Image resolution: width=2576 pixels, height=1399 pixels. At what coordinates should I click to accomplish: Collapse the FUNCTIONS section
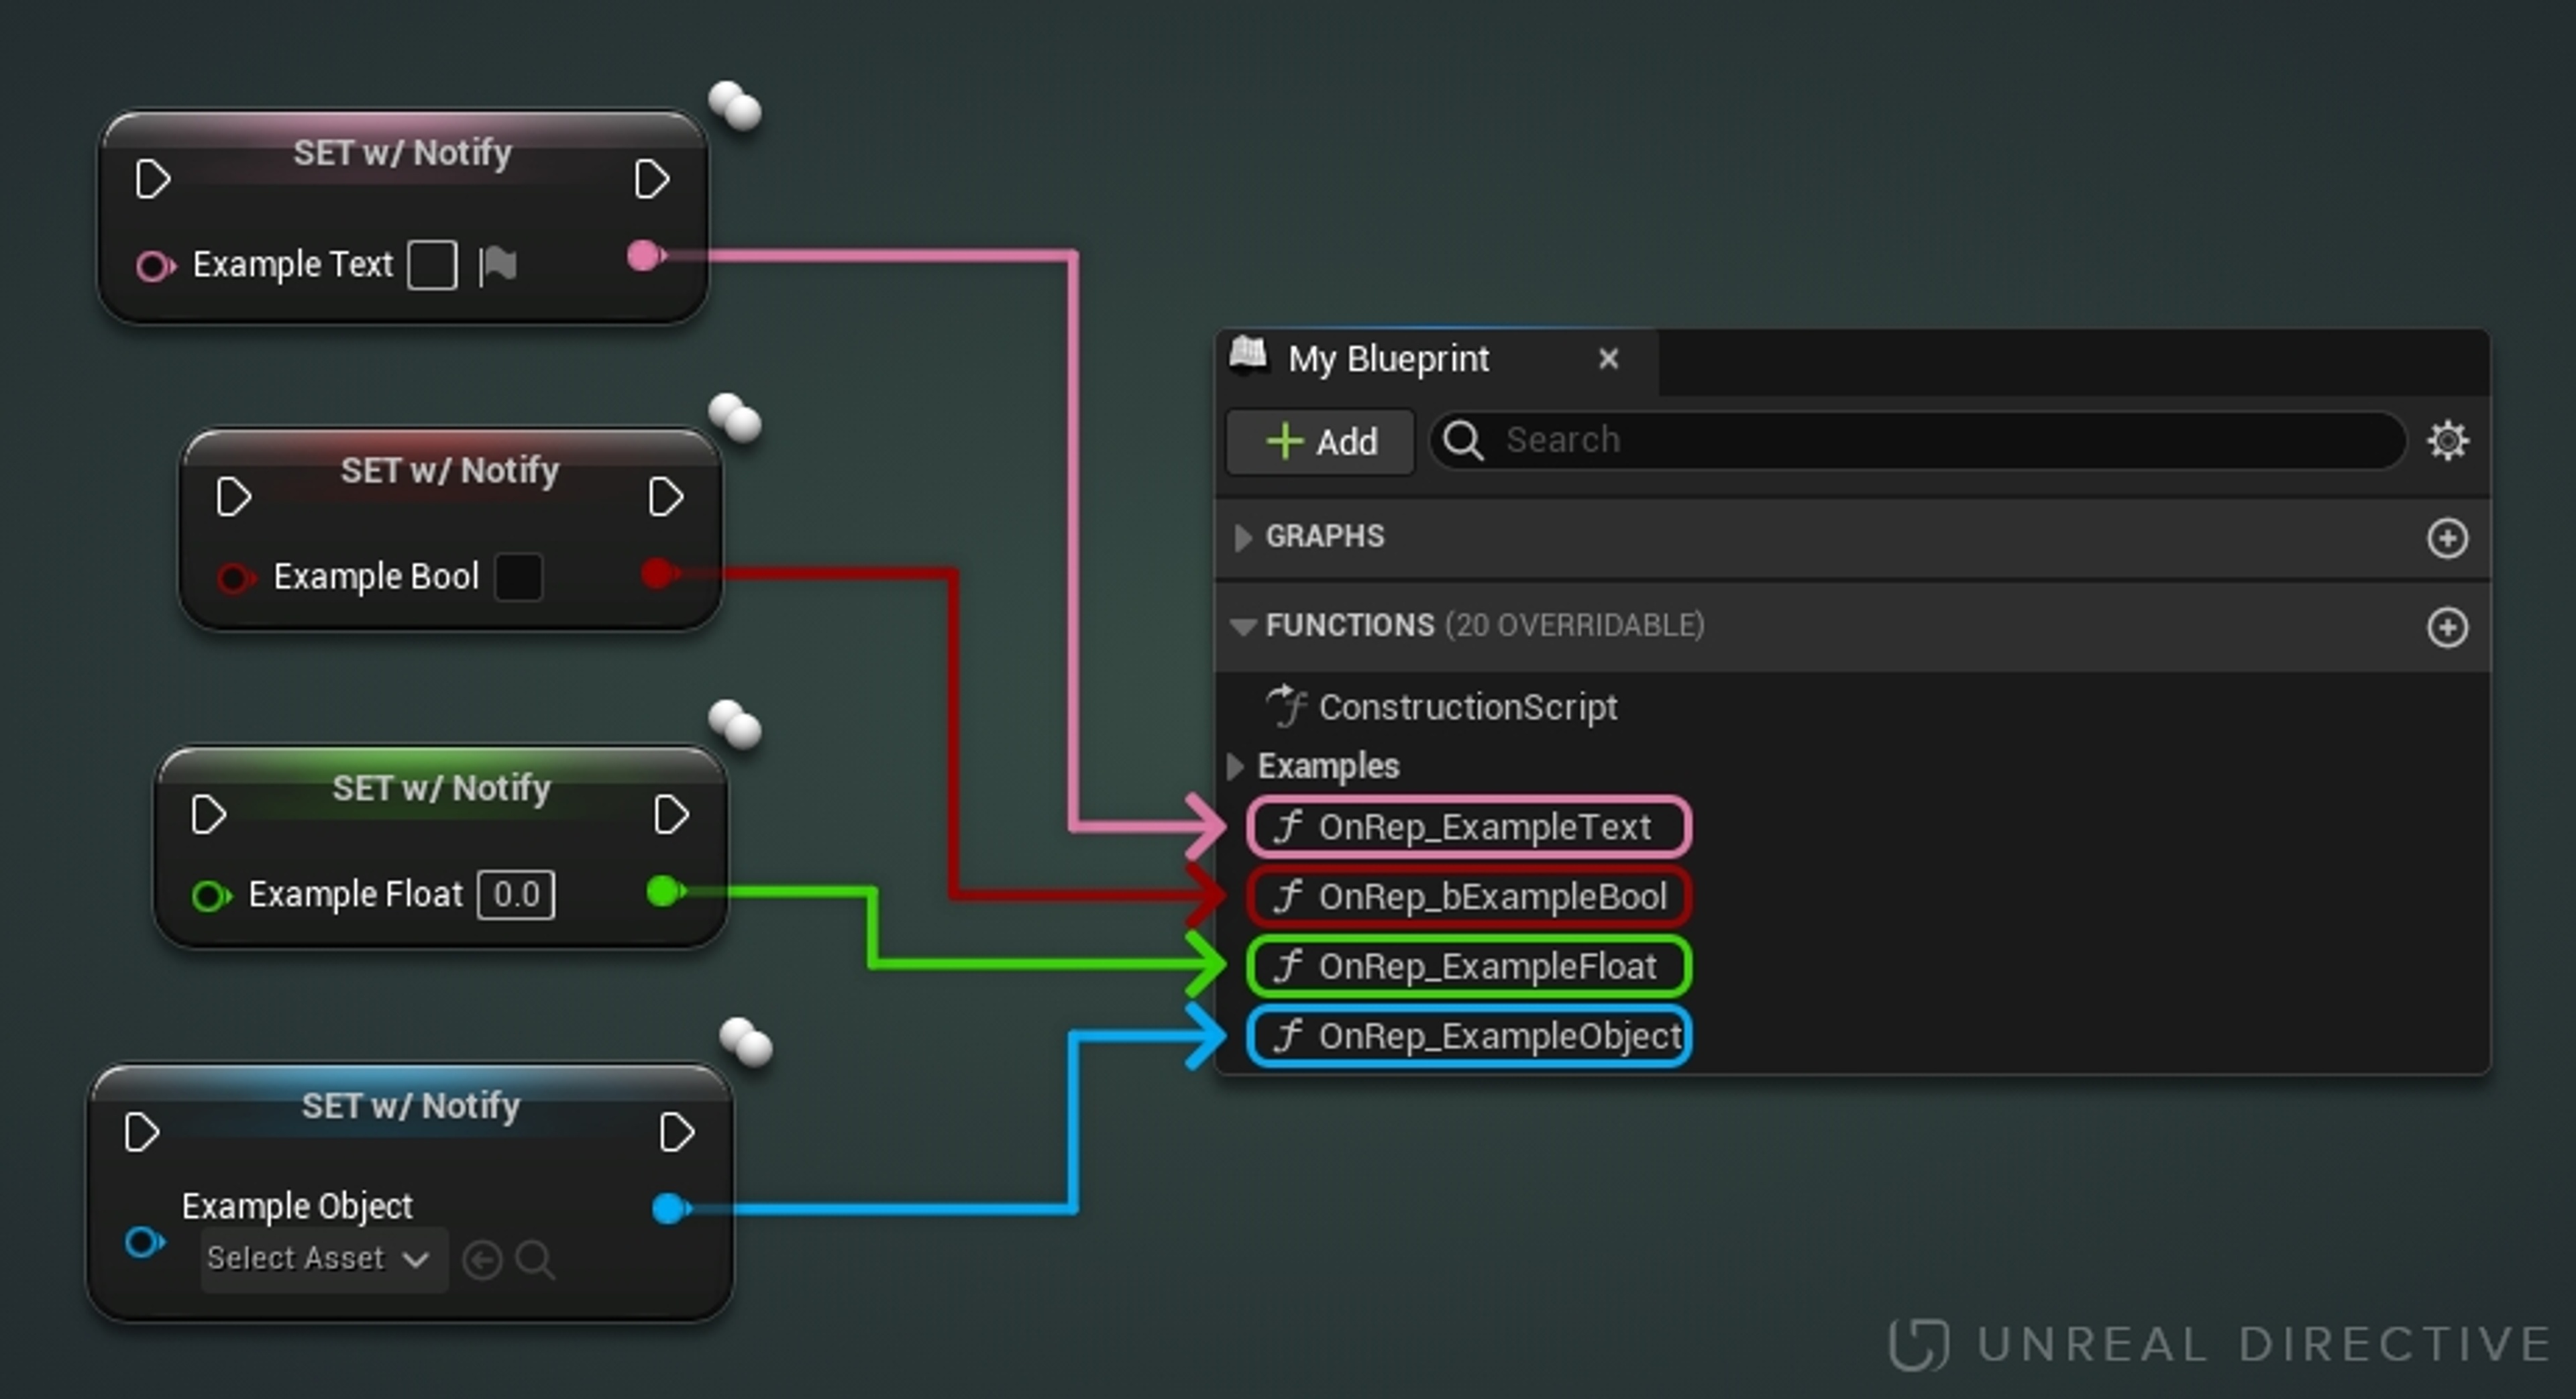pyautogui.click(x=1243, y=627)
